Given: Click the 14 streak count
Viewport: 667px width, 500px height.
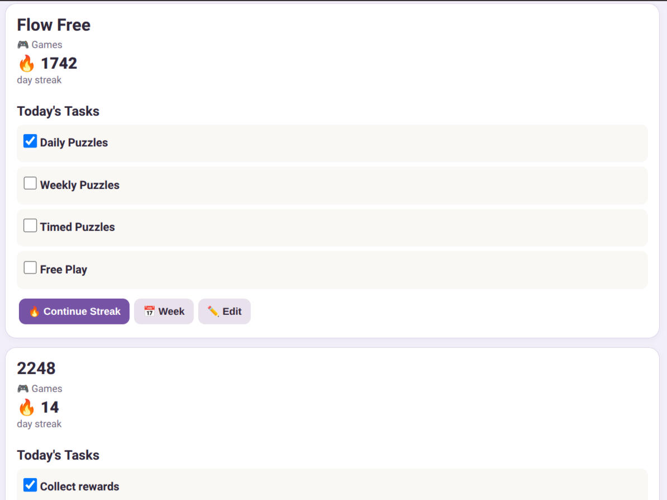Looking at the screenshot, I should (x=50, y=408).
